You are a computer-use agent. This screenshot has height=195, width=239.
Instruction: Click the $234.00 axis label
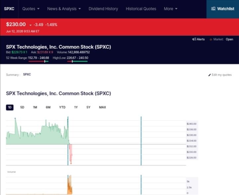tap(192, 141)
